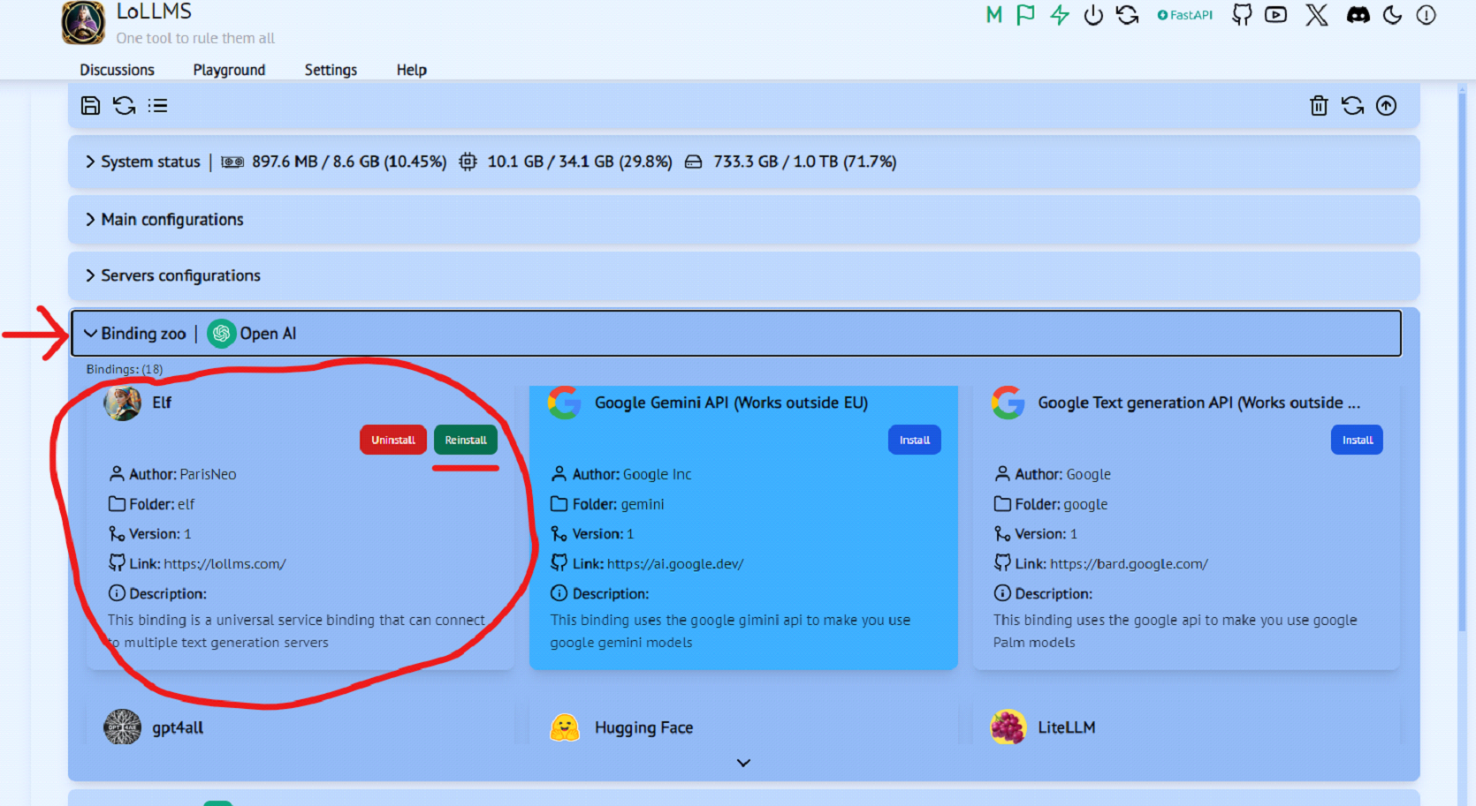Click Author: Google Inc text
The image size is (1476, 806).
pos(632,474)
